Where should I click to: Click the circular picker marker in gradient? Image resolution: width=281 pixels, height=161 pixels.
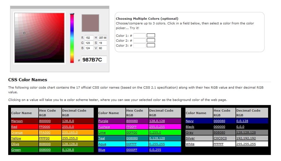[x=24, y=33]
